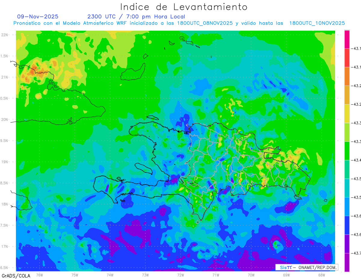Click the '7.5N' latitude label
This screenshot has height=279, width=361.
pyautogui.click(x=4, y=225)
